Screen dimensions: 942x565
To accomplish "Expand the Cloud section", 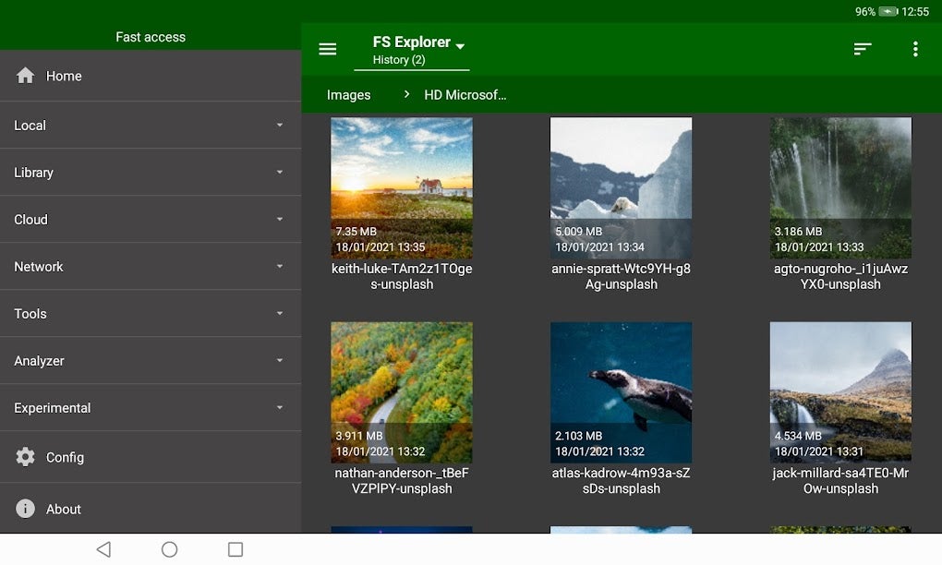I will click(x=279, y=220).
